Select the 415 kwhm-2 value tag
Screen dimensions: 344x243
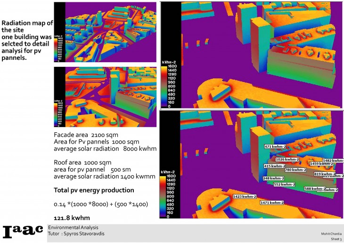pyautogui.click(x=275, y=166)
